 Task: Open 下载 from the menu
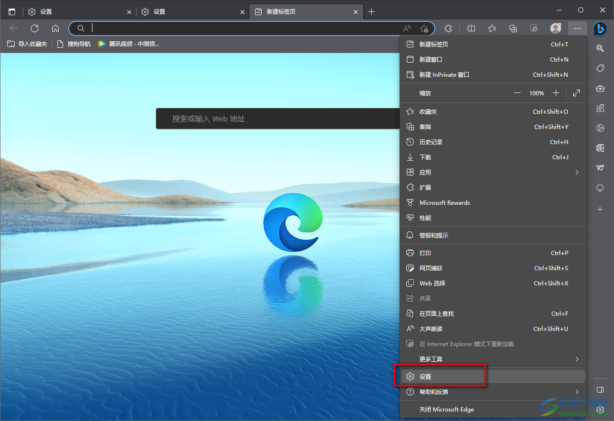tap(493, 157)
